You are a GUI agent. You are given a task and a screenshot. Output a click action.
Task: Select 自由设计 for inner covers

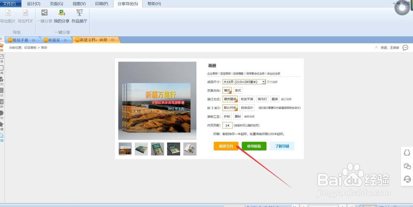point(247,108)
